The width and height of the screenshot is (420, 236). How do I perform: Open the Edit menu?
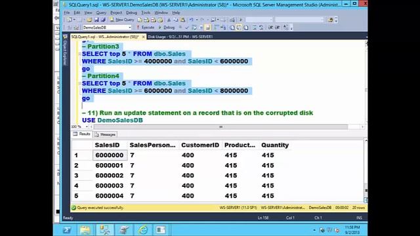click(77, 12)
